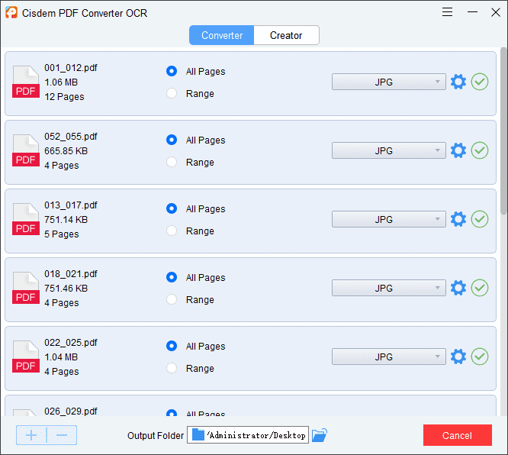The height and width of the screenshot is (455, 508).
Task: Open JPG format dropdown for 001_012.pdf
Action: (x=389, y=82)
